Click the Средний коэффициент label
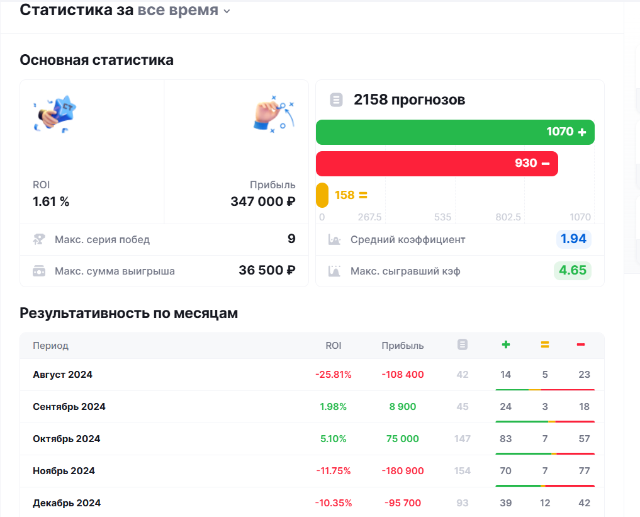 (408, 240)
